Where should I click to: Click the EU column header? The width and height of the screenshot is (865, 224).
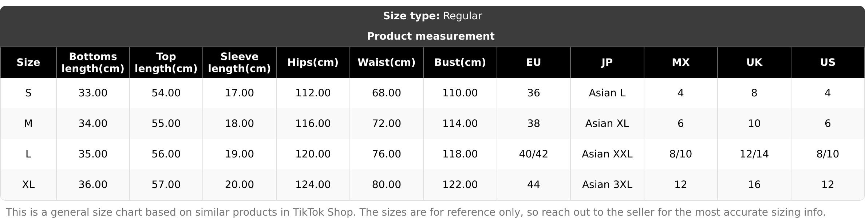coord(534,63)
